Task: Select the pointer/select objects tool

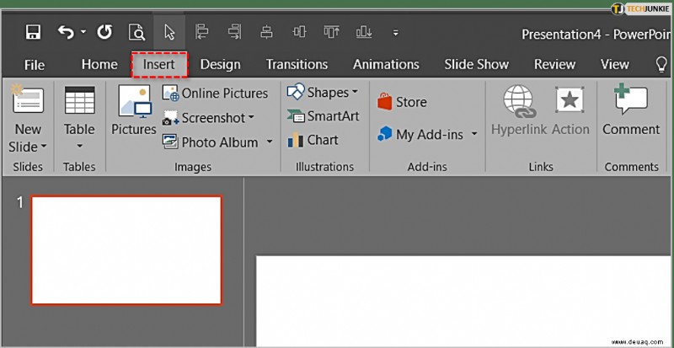Action: 170,32
